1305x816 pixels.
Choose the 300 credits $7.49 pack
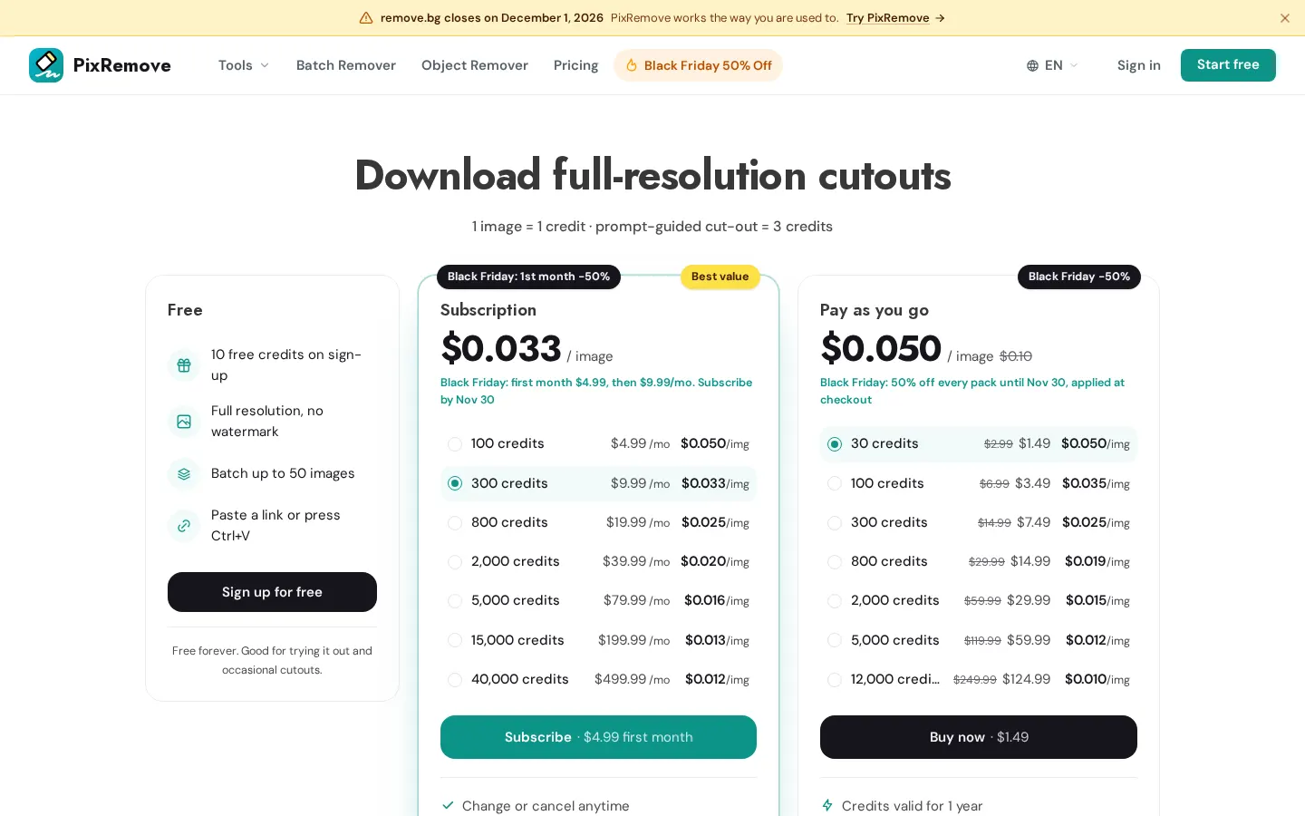pyautogui.click(x=979, y=522)
